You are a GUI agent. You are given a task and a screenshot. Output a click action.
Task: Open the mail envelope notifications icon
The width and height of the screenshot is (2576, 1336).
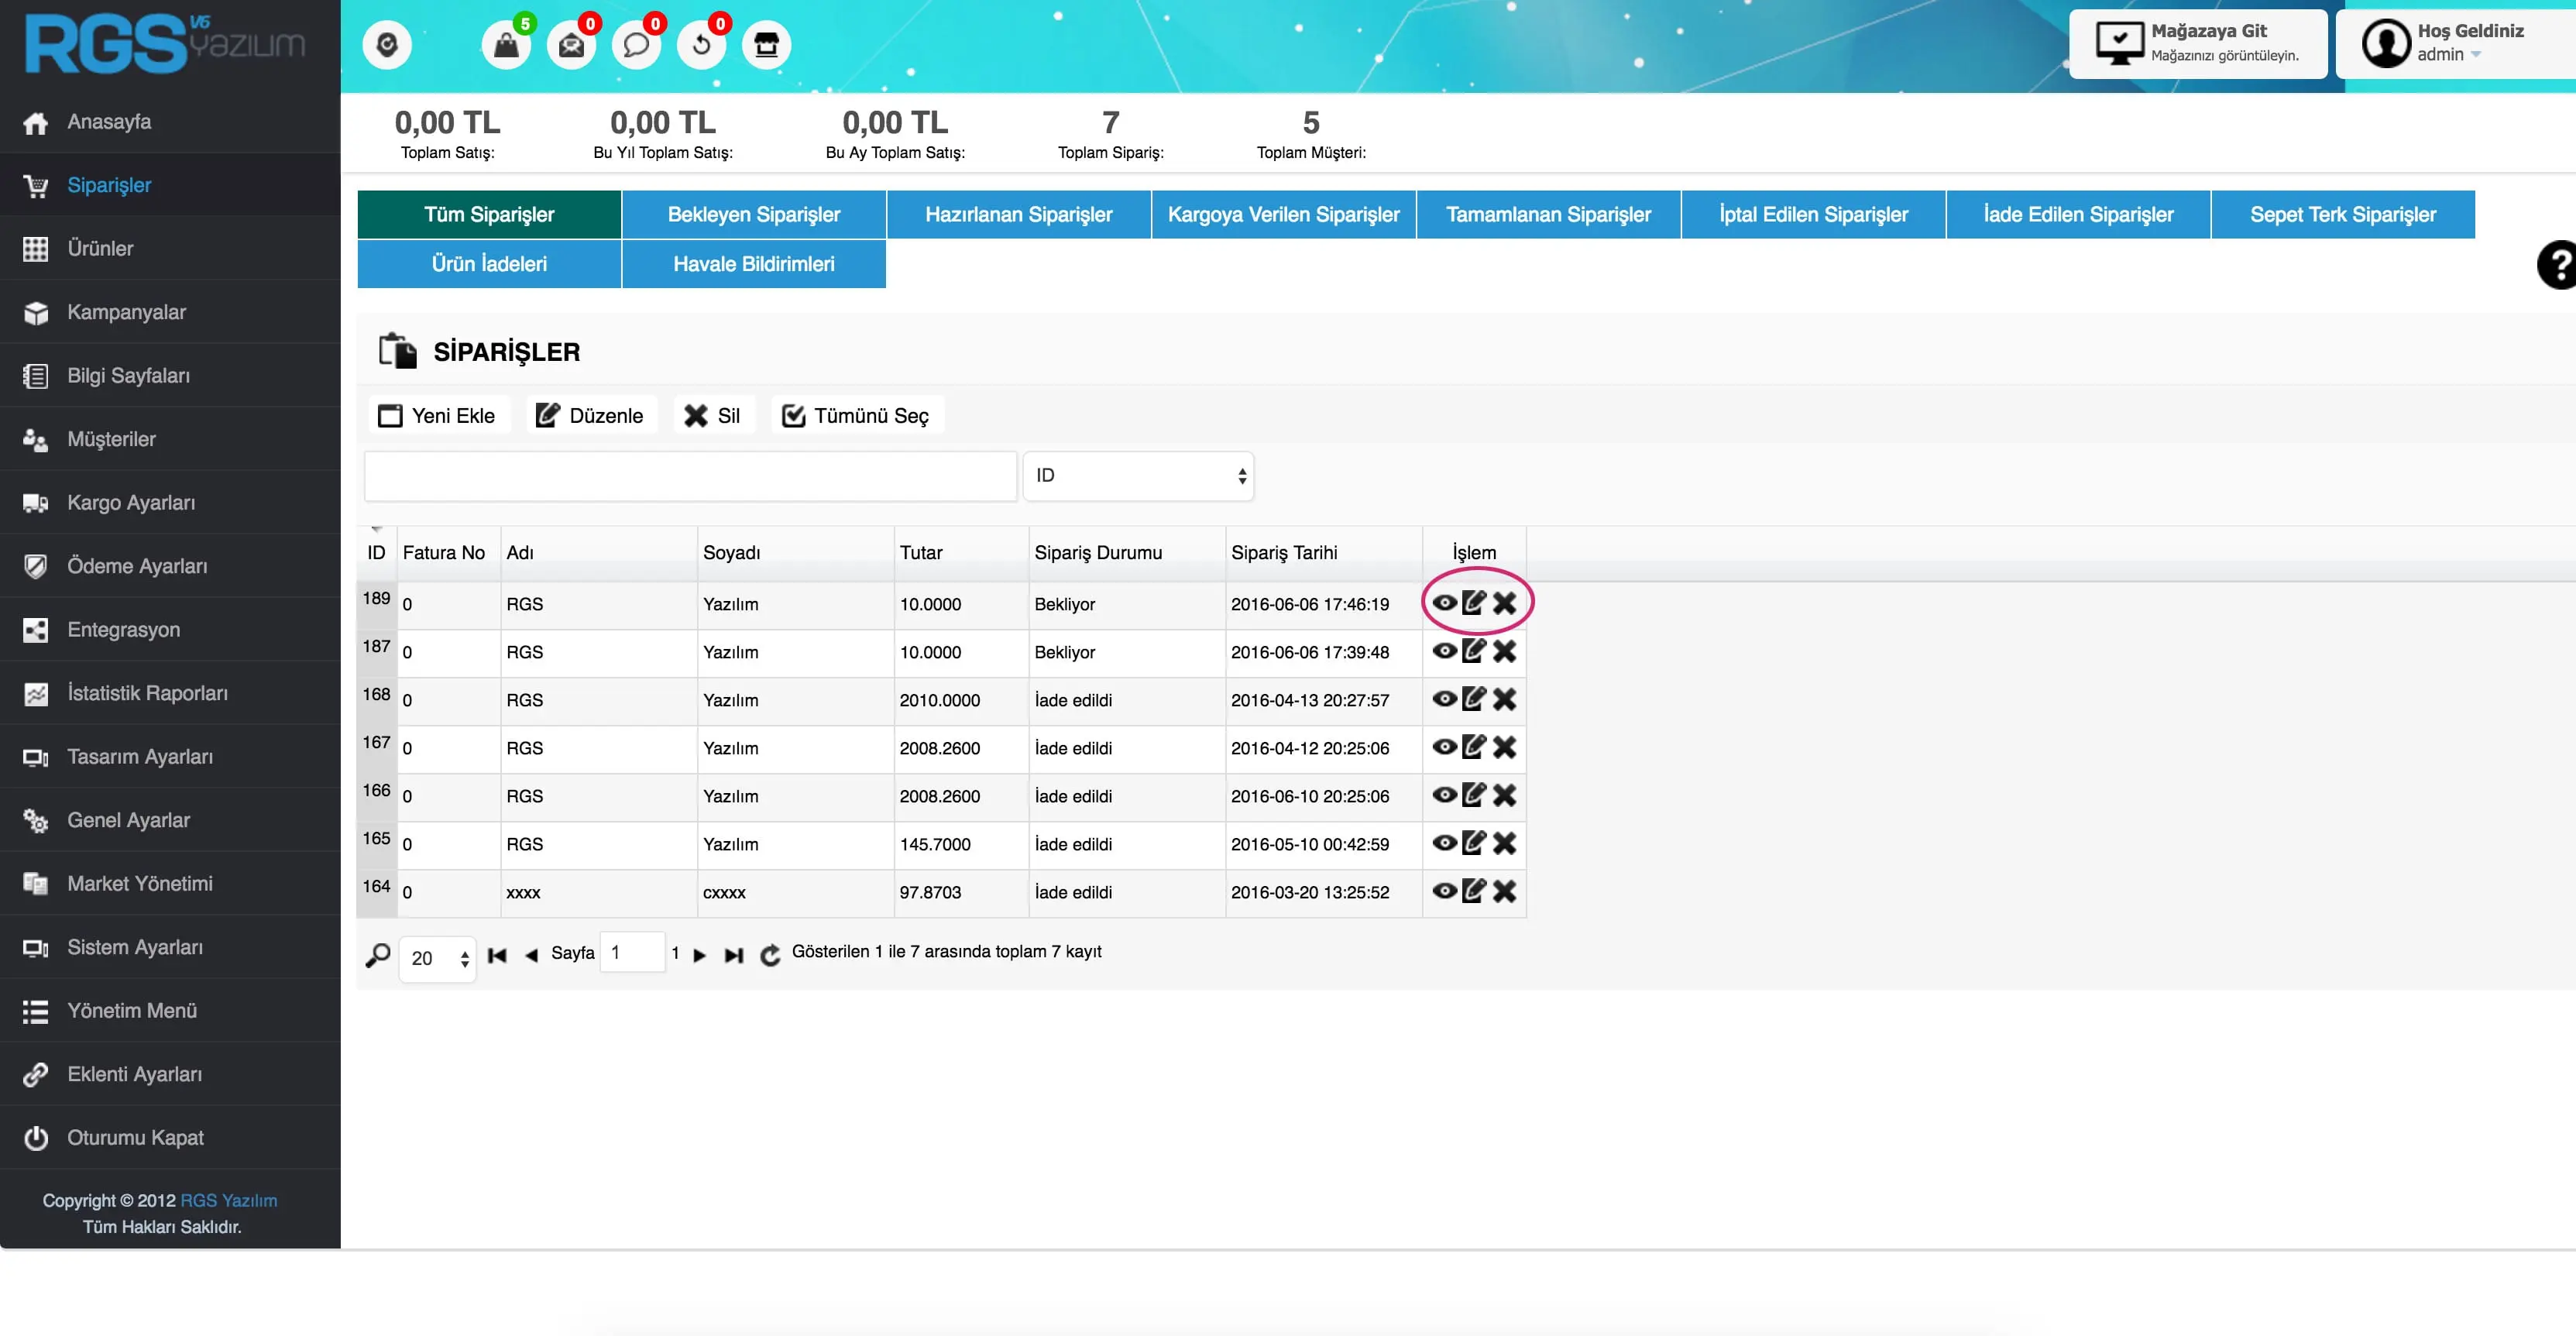[x=571, y=45]
